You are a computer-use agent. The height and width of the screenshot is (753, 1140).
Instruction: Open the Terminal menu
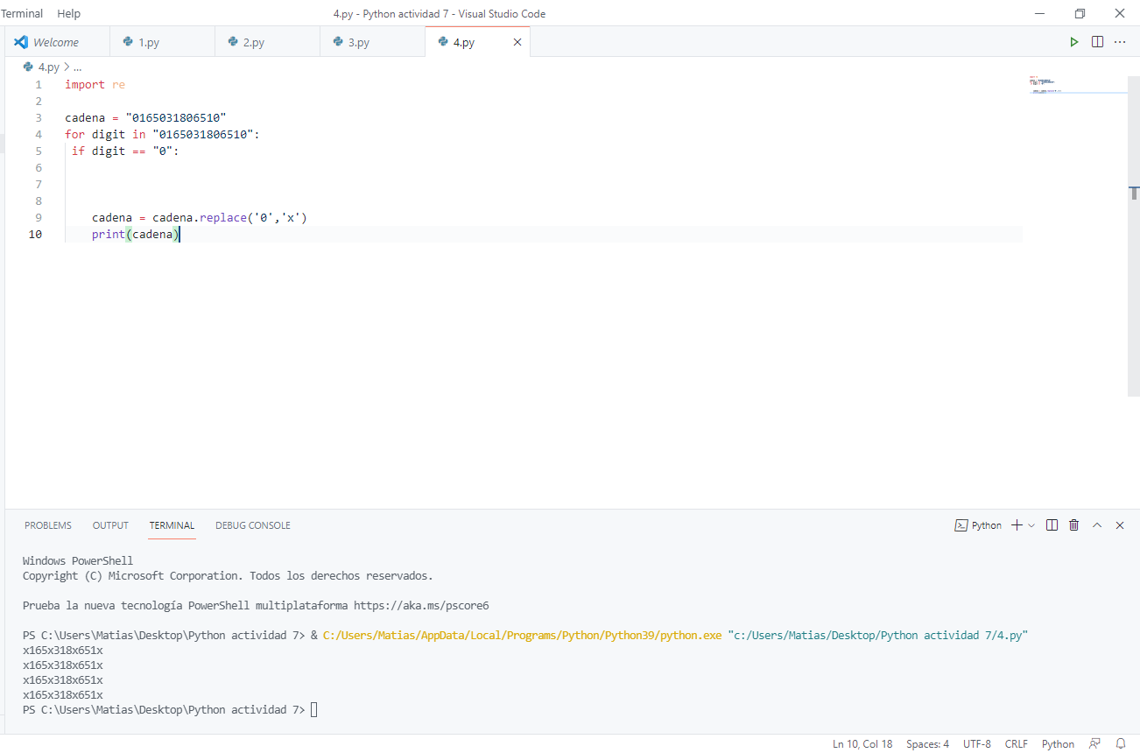coord(22,13)
